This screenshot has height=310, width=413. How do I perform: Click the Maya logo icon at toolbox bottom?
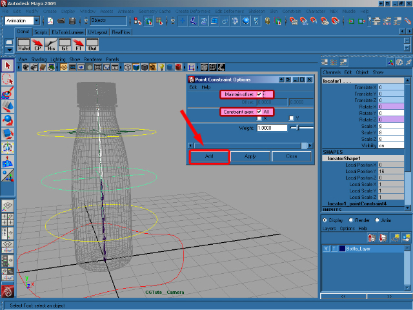pyautogui.click(x=8, y=291)
